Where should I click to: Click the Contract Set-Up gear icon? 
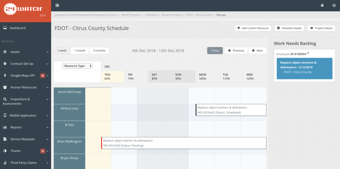[x=5, y=64]
